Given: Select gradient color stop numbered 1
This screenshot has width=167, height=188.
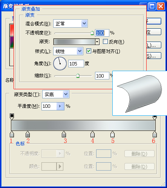Looking at the screenshot, I should click(12, 134).
